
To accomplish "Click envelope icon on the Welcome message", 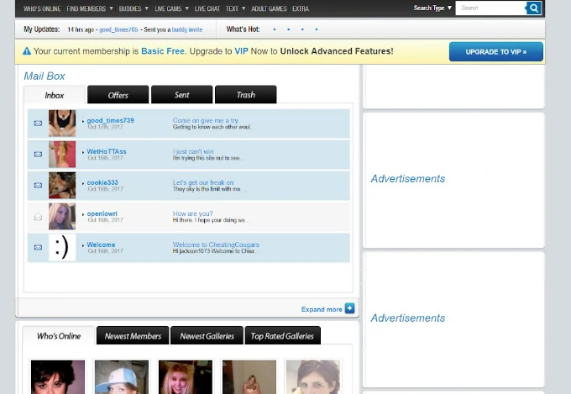I will (x=38, y=248).
